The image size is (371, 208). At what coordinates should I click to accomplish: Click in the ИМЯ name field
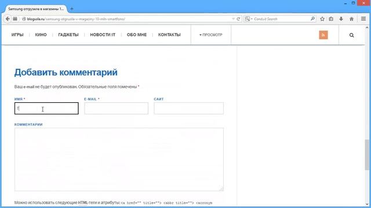pyautogui.click(x=46, y=108)
